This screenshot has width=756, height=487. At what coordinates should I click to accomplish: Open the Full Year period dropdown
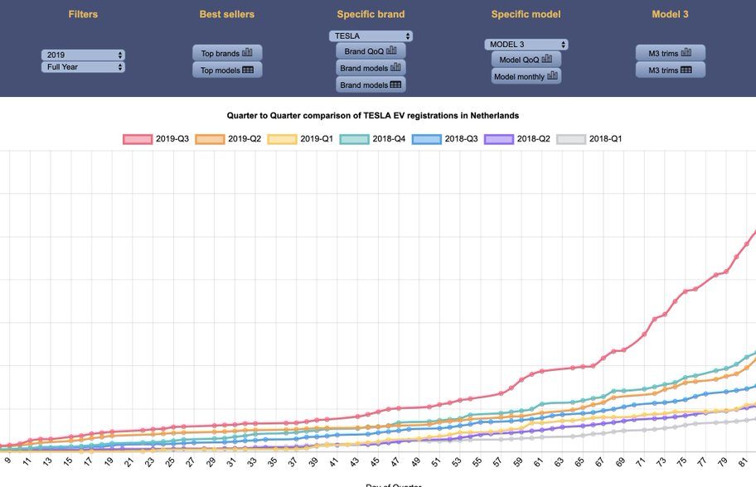83,67
